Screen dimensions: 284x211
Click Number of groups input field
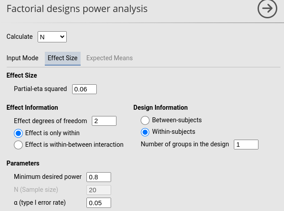pyautogui.click(x=246, y=145)
